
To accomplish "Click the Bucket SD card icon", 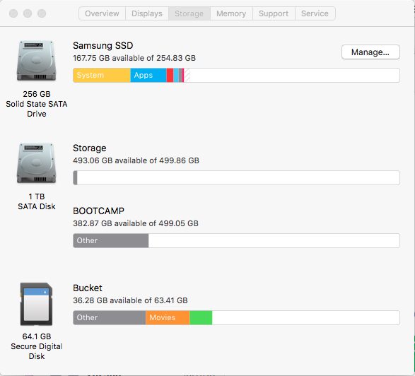I will [37, 304].
